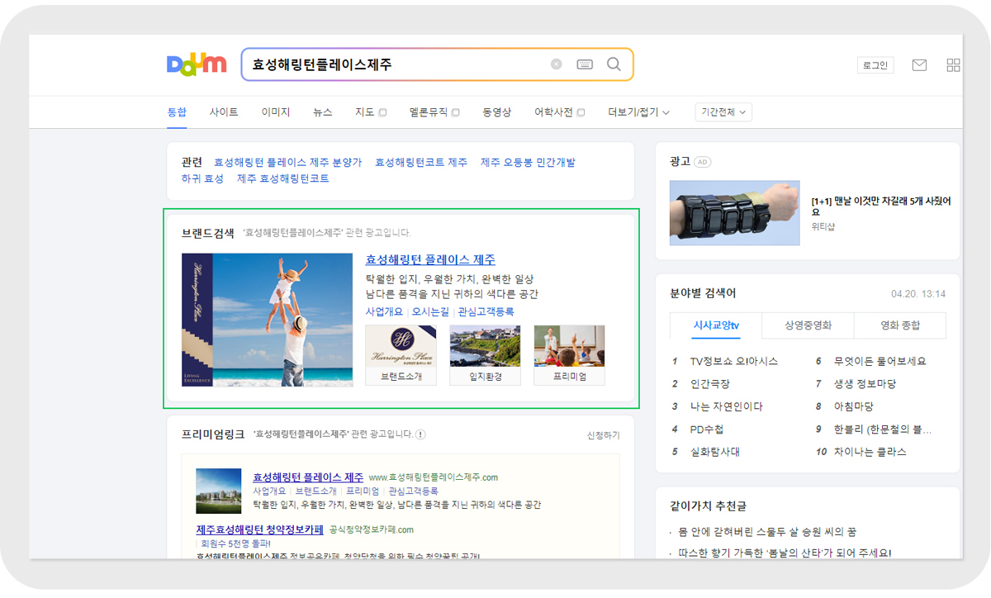This screenshot has height=598, width=991.
Task: Open 제주효성해링턴 청약정보카페 link
Action: (x=259, y=529)
